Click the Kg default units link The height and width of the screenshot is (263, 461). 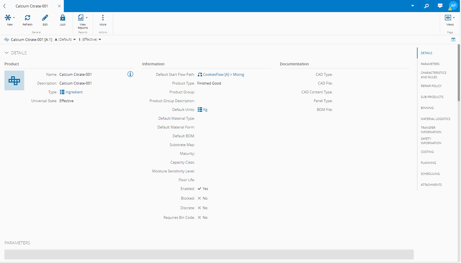pos(205,110)
